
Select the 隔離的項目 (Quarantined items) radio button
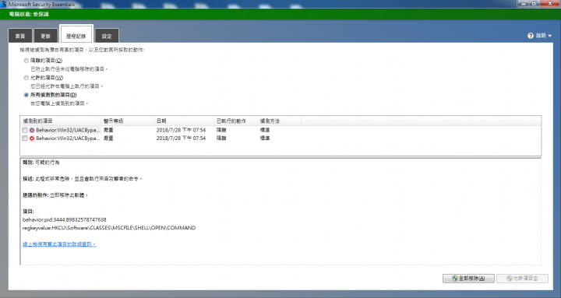pos(26,61)
